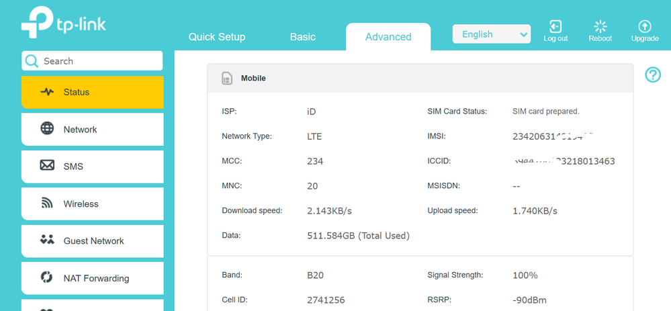671x311 pixels.
Task: Click the IMSI number value
Action: [553, 136]
